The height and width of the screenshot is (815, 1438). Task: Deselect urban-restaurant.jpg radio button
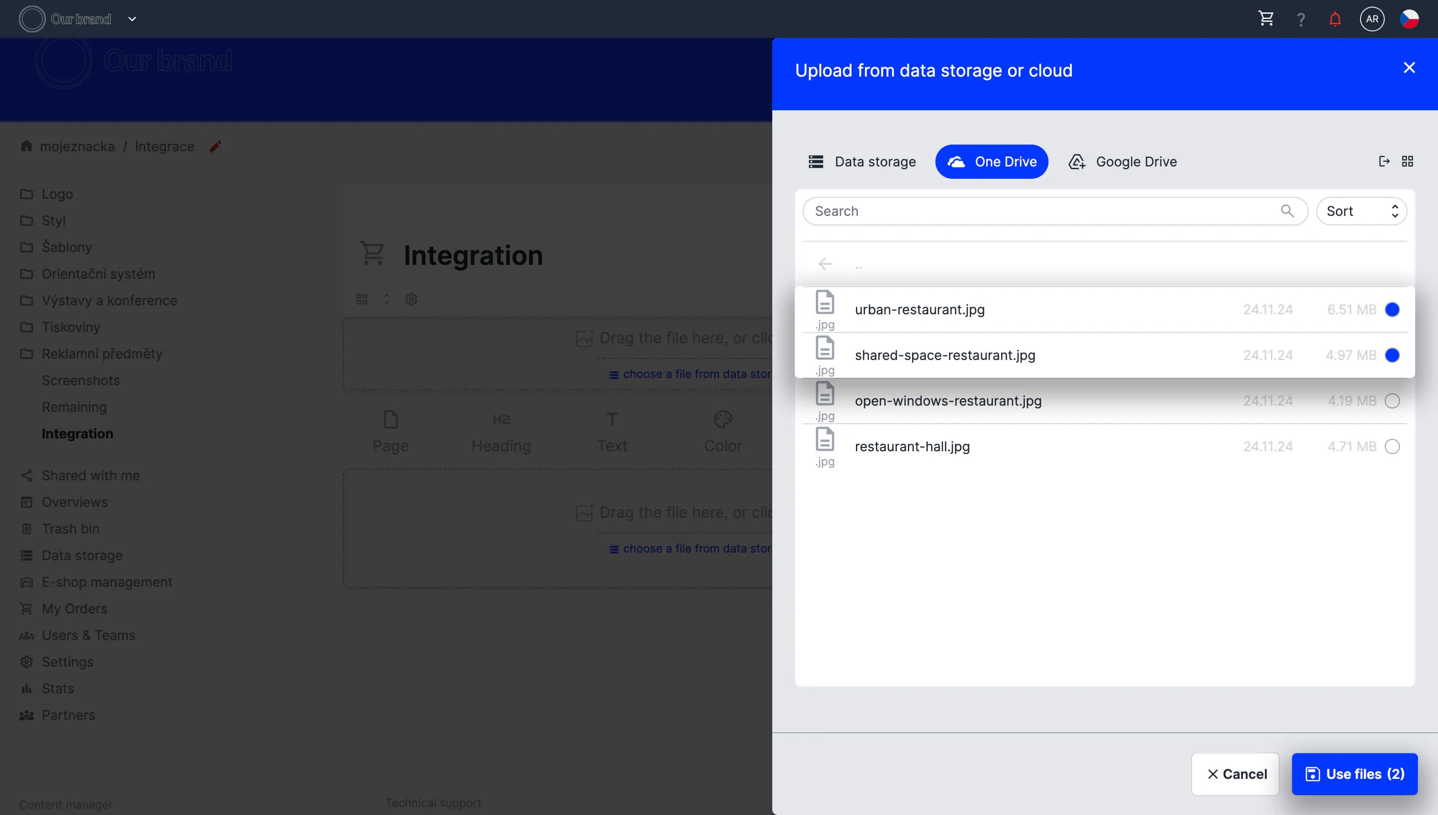1391,310
